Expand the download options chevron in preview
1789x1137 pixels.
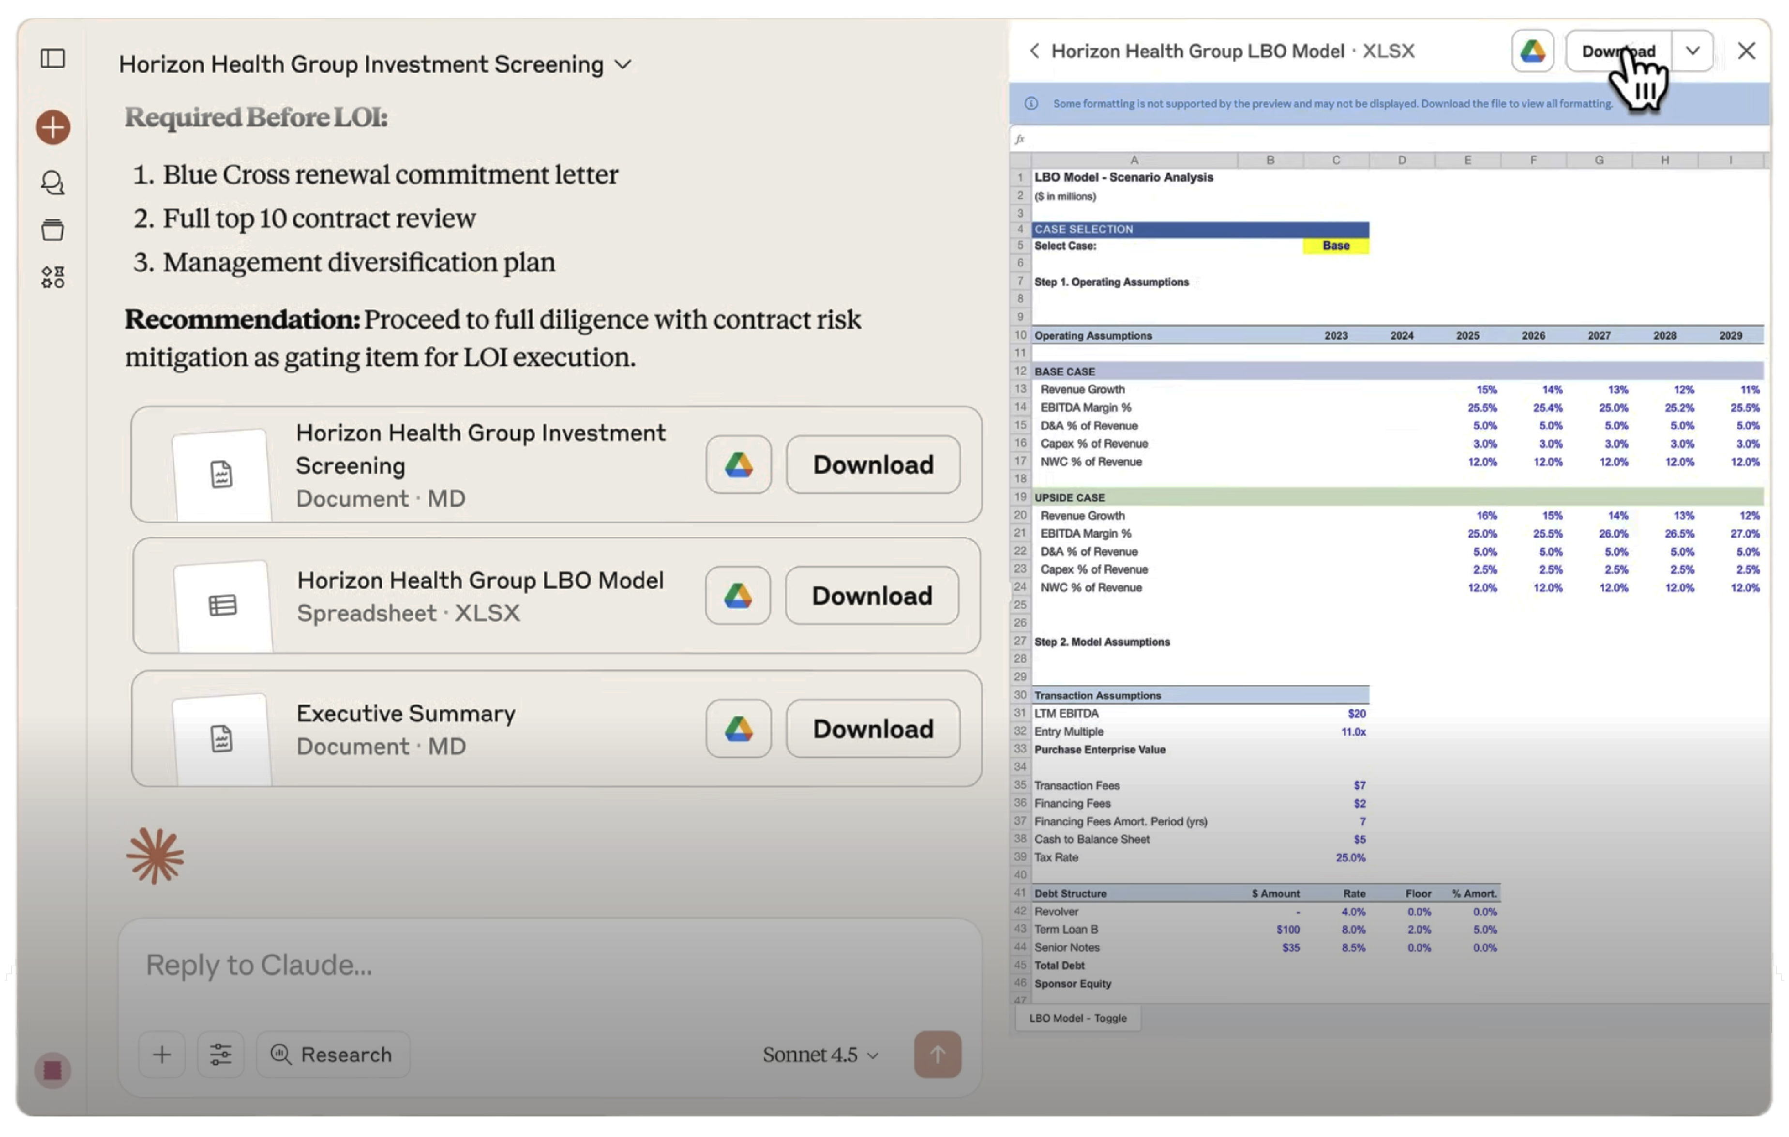pyautogui.click(x=1692, y=51)
